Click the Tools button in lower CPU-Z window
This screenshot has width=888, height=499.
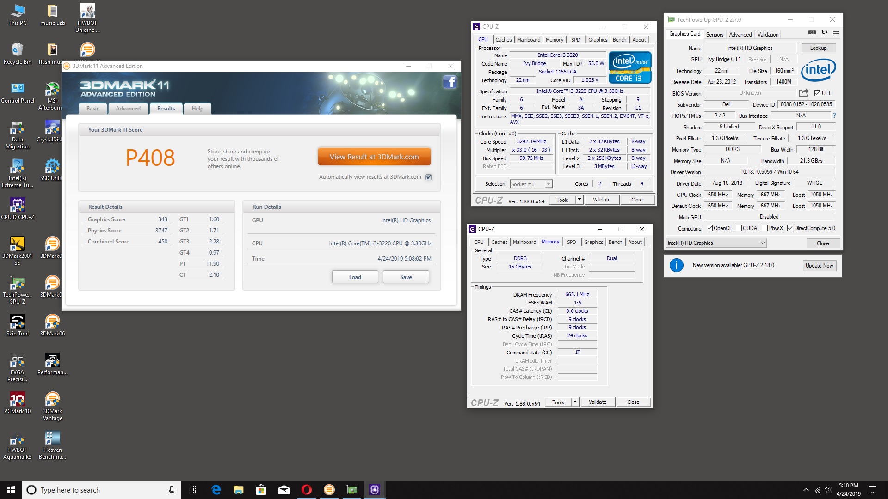(x=558, y=402)
